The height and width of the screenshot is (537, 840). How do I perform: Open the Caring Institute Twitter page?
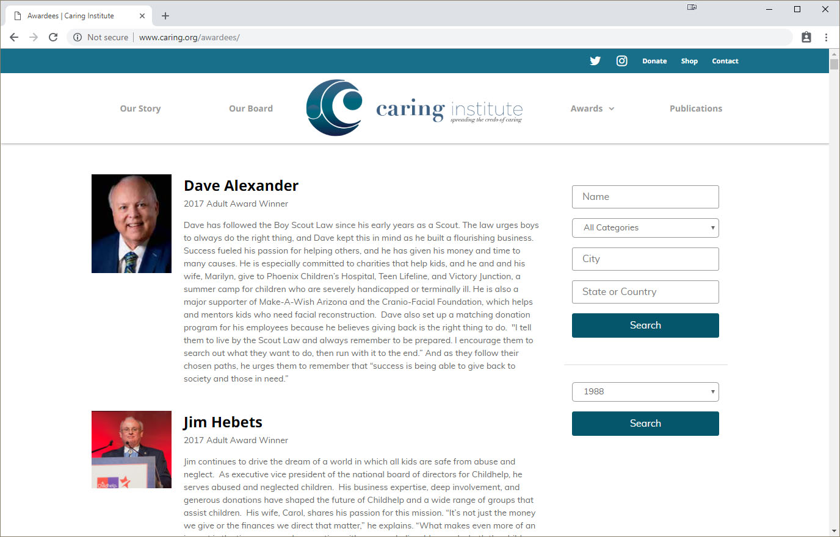(595, 61)
